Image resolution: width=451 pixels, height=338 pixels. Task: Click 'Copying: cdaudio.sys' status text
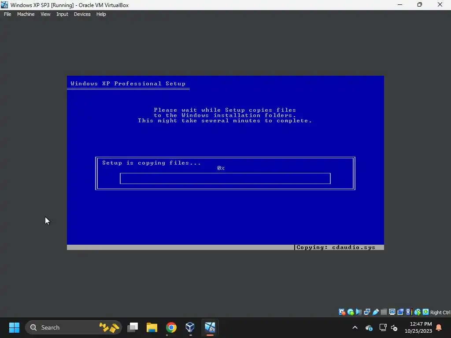tap(336, 247)
